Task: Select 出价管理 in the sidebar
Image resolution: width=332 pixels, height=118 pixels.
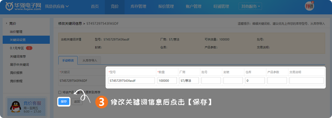Action: 16,32
